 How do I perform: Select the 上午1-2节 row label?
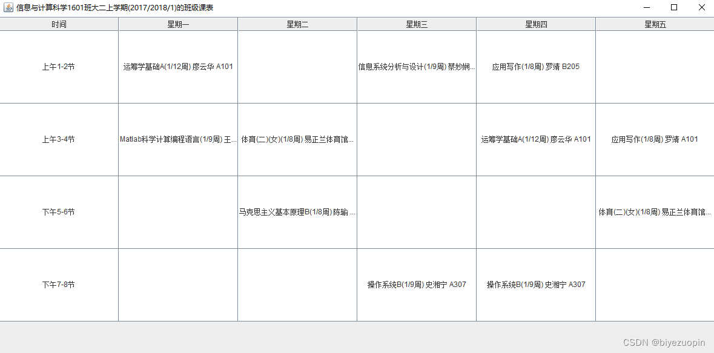[x=59, y=67]
